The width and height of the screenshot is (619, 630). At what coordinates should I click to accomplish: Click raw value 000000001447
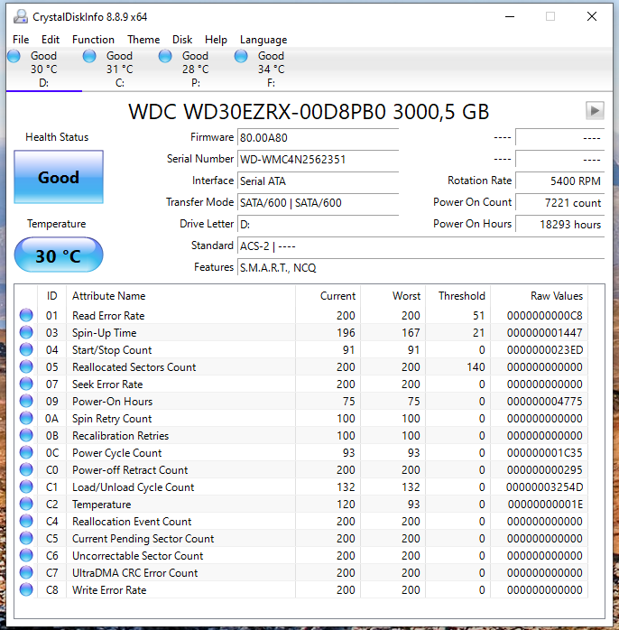tap(544, 333)
